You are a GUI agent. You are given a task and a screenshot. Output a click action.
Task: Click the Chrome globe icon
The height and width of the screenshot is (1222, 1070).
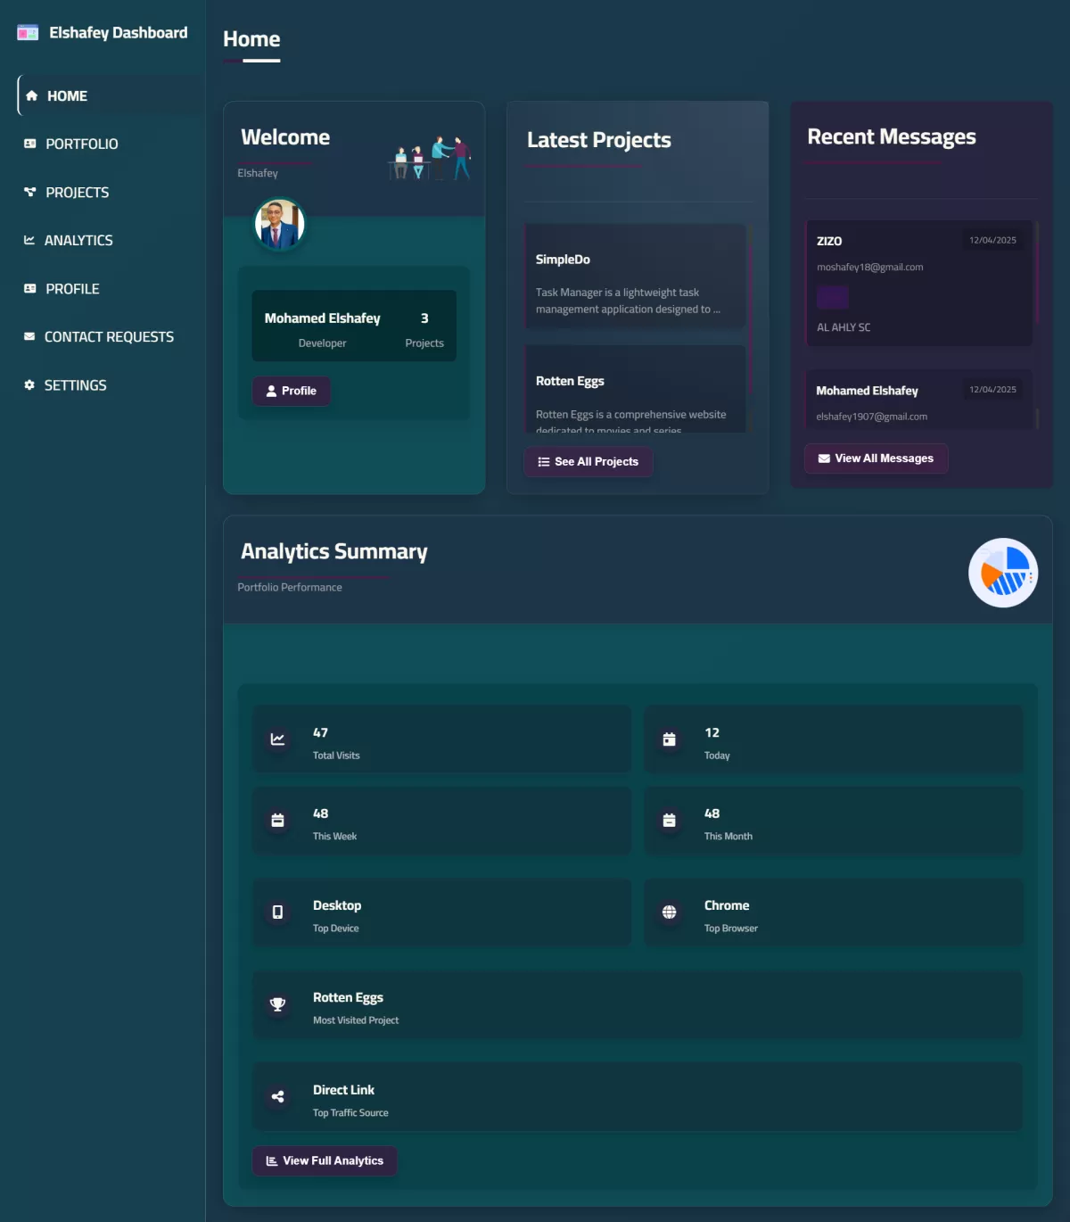(670, 912)
